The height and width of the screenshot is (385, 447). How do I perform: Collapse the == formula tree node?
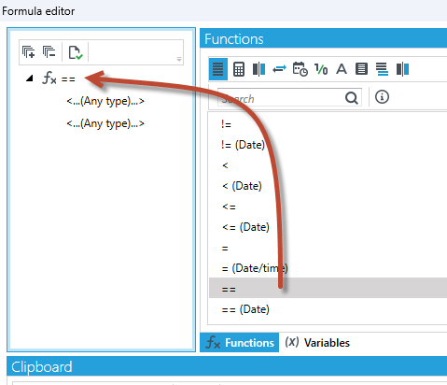click(x=30, y=78)
